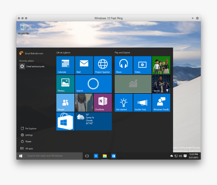Open the People tile
The width and height of the screenshot is (217, 185).
coord(65,103)
